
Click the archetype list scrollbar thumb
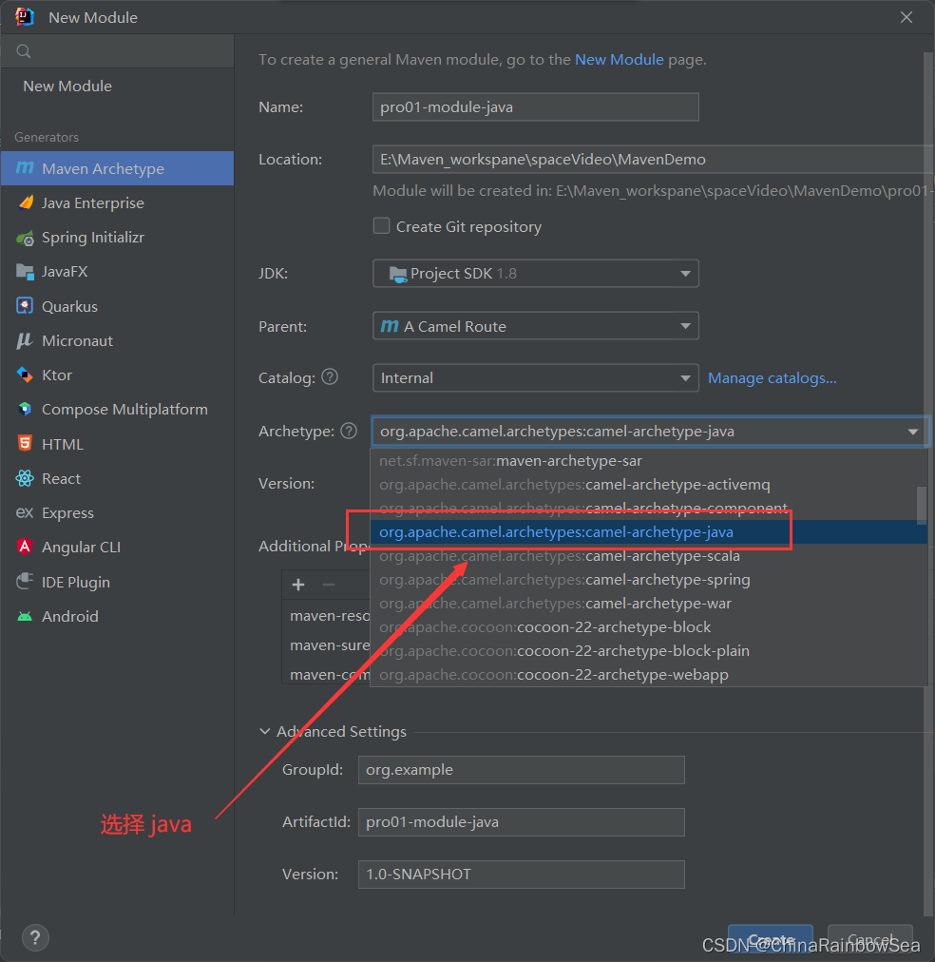click(x=922, y=506)
